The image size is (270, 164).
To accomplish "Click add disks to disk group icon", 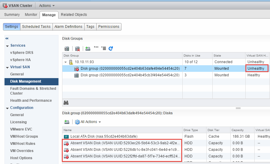I will [88, 48].
